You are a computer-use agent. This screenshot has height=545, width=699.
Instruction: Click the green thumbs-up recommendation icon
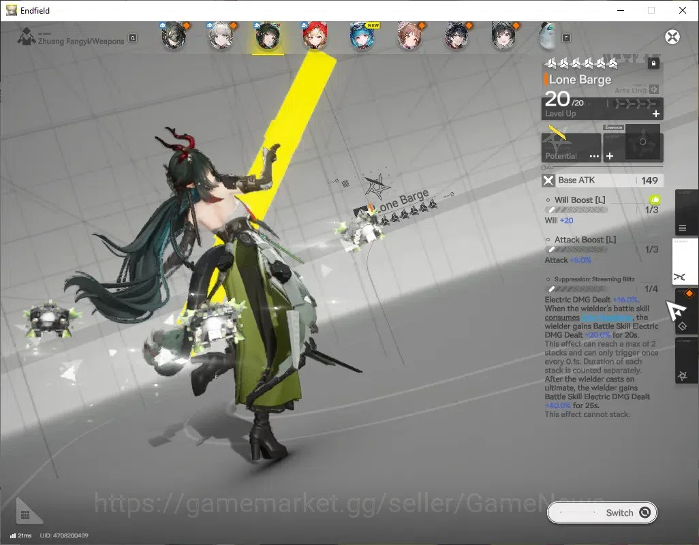(x=655, y=200)
